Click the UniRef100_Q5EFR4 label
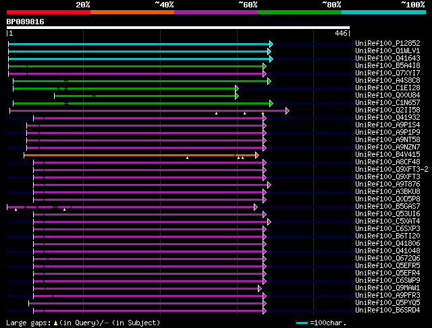The image size is (432, 328). point(387,273)
